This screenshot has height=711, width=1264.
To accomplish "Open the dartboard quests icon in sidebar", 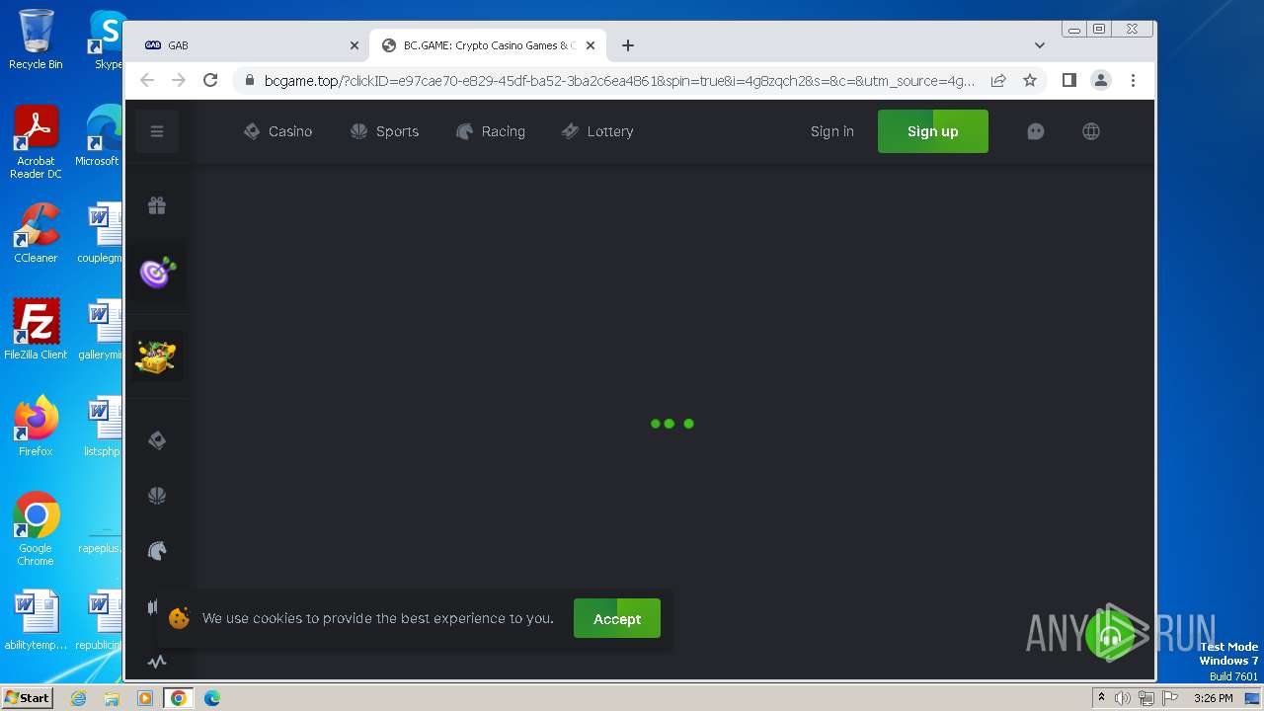I will pyautogui.click(x=158, y=272).
